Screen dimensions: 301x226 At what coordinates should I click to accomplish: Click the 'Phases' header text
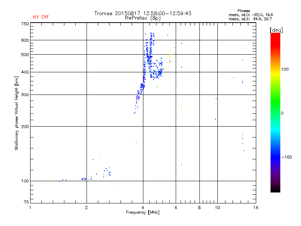[243, 11]
